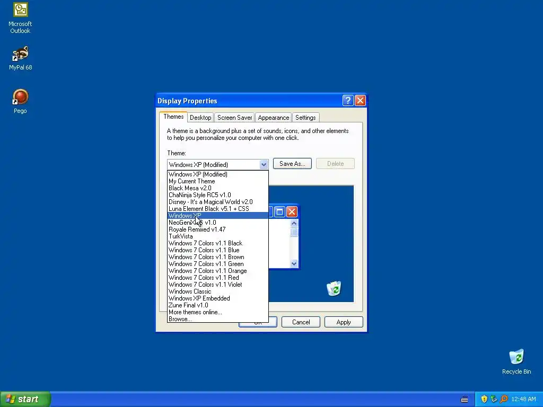Screen dimensions: 543x407
Task: Select the Pego desktop shortcut
Action: (x=20, y=101)
